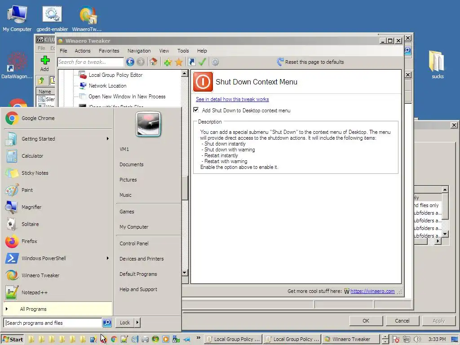460x345 pixels.
Task: Click the Start button
Action: click(13, 339)
